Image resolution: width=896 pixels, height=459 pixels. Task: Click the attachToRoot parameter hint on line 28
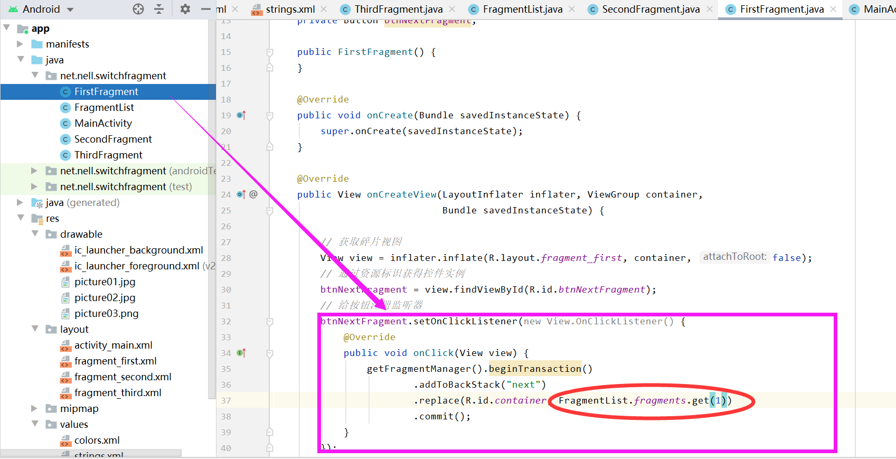coord(734,257)
